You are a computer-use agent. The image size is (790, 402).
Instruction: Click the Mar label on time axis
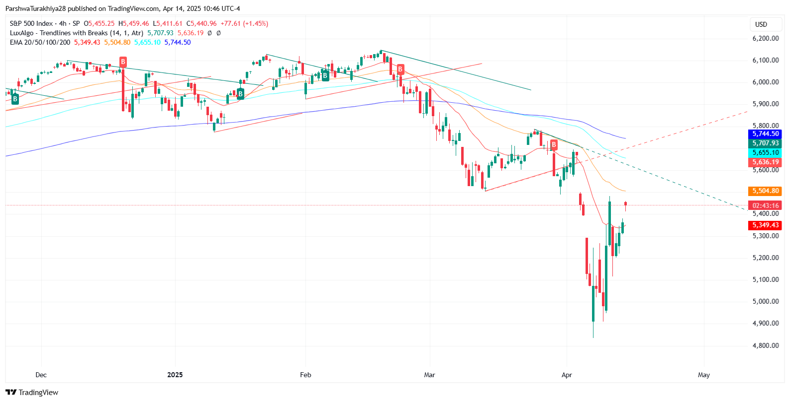coord(429,375)
